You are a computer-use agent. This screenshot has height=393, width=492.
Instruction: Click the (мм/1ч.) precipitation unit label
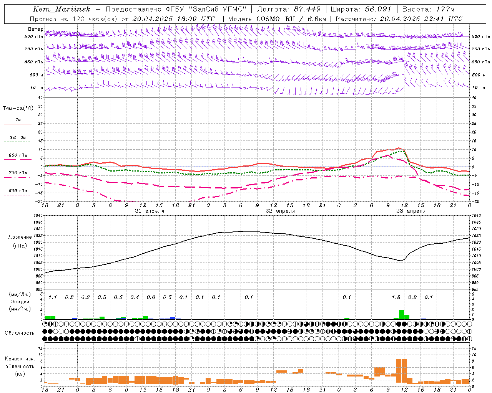coord(20,309)
